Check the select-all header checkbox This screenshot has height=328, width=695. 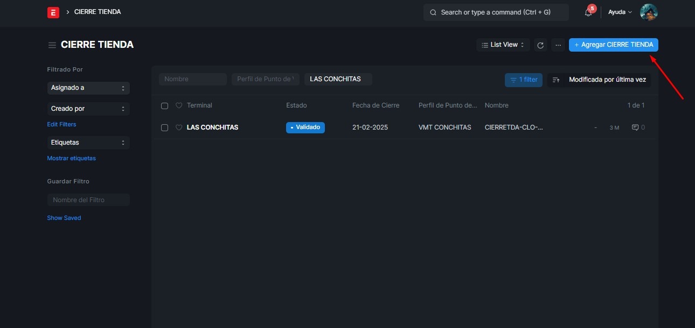click(165, 106)
